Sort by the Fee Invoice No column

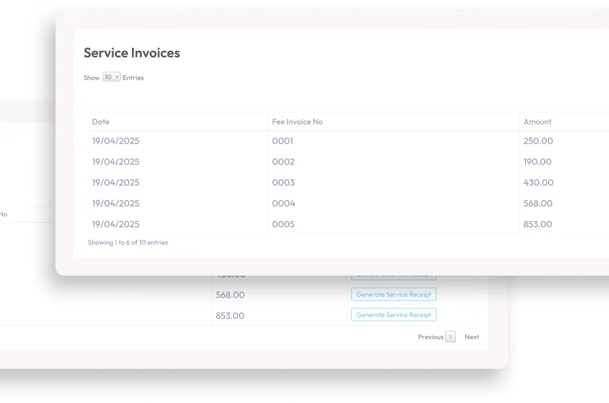[x=297, y=122]
